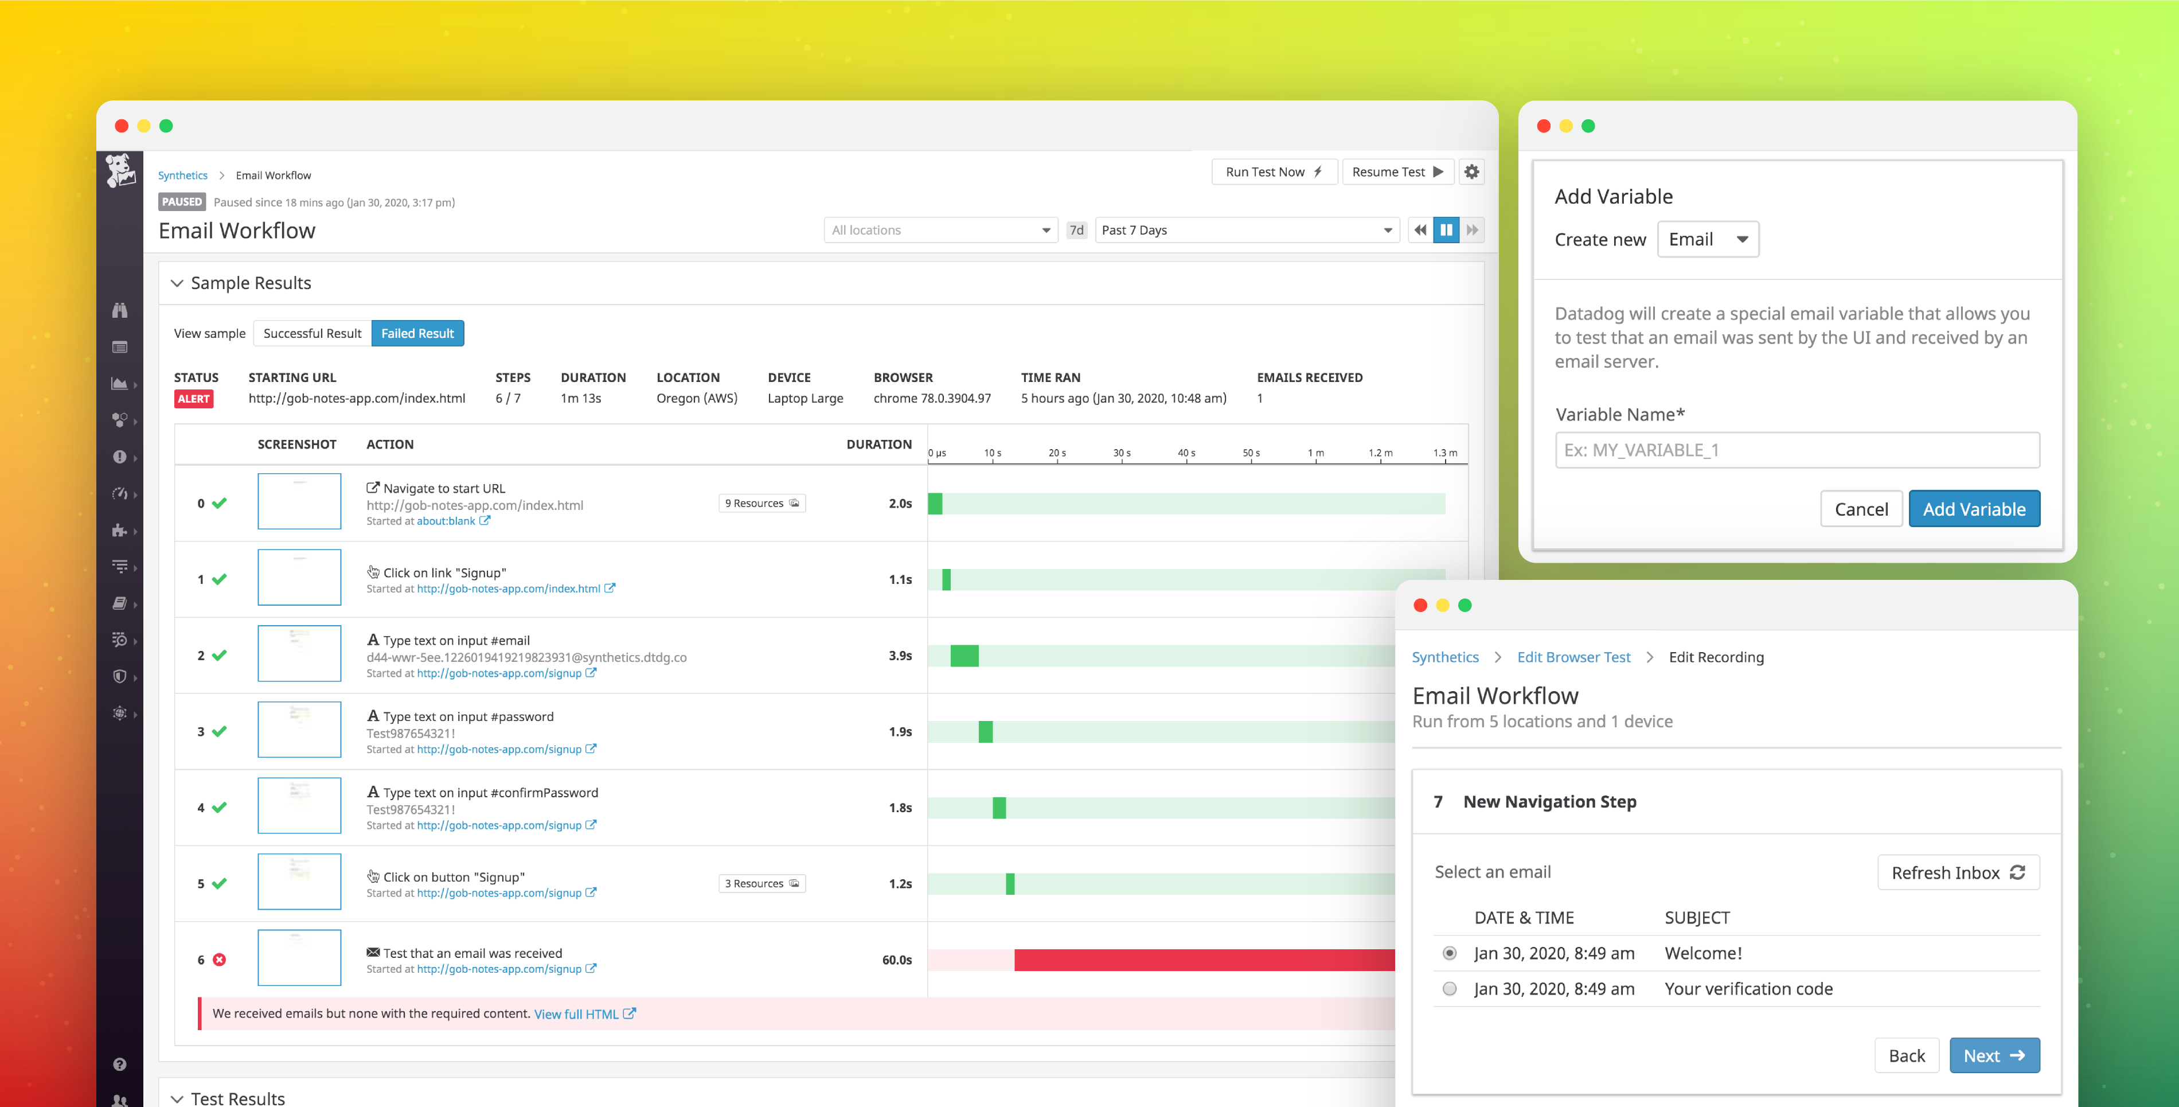
Task: Click the Datadog logo in the sidebar
Action: pos(120,169)
